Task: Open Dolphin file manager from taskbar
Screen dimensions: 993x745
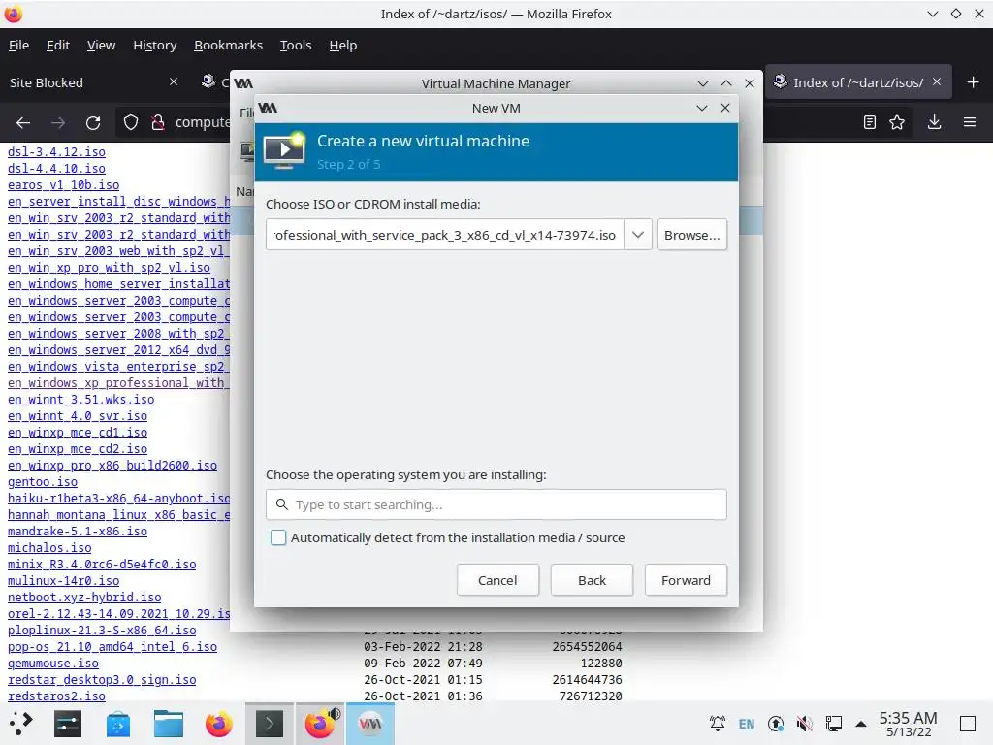Action: pos(169,724)
